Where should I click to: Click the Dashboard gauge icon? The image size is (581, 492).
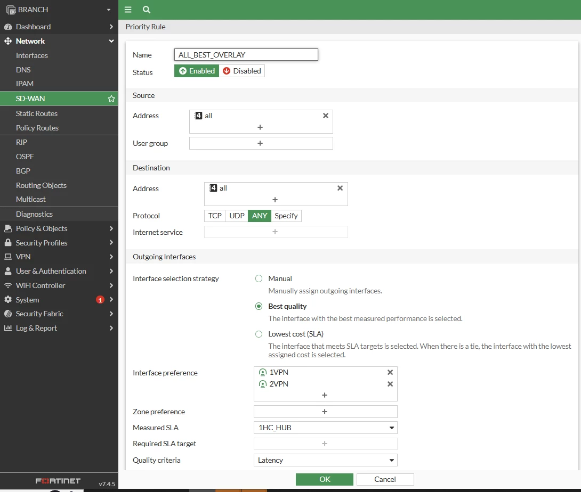pos(8,27)
